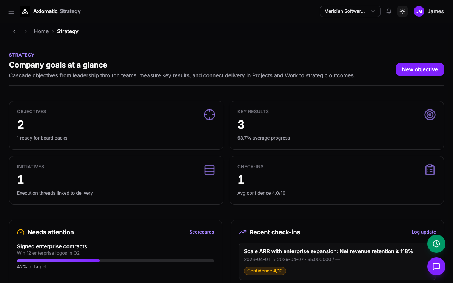
Task: Click the Axiomatic triangle logo
Action: (25, 11)
